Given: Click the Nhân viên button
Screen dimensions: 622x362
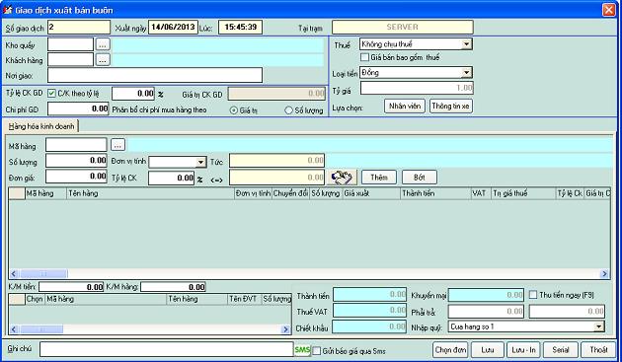Looking at the screenshot, I should (405, 106).
